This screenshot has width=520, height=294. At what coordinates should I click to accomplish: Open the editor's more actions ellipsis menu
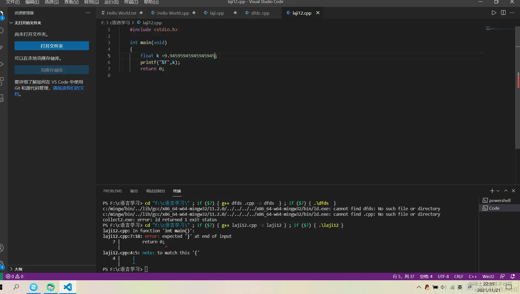pyautogui.click(x=512, y=13)
